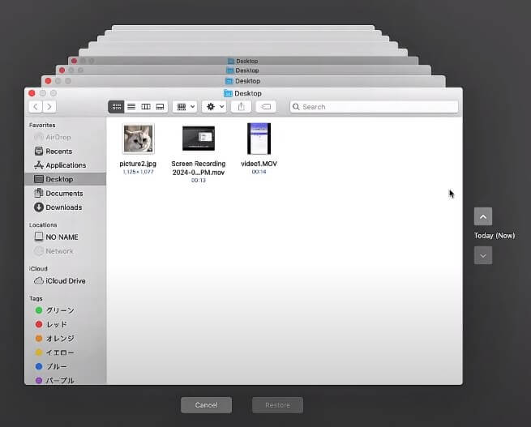Image resolution: width=531 pixels, height=427 pixels.
Task: Click the video1.MOV file name
Action: [259, 164]
